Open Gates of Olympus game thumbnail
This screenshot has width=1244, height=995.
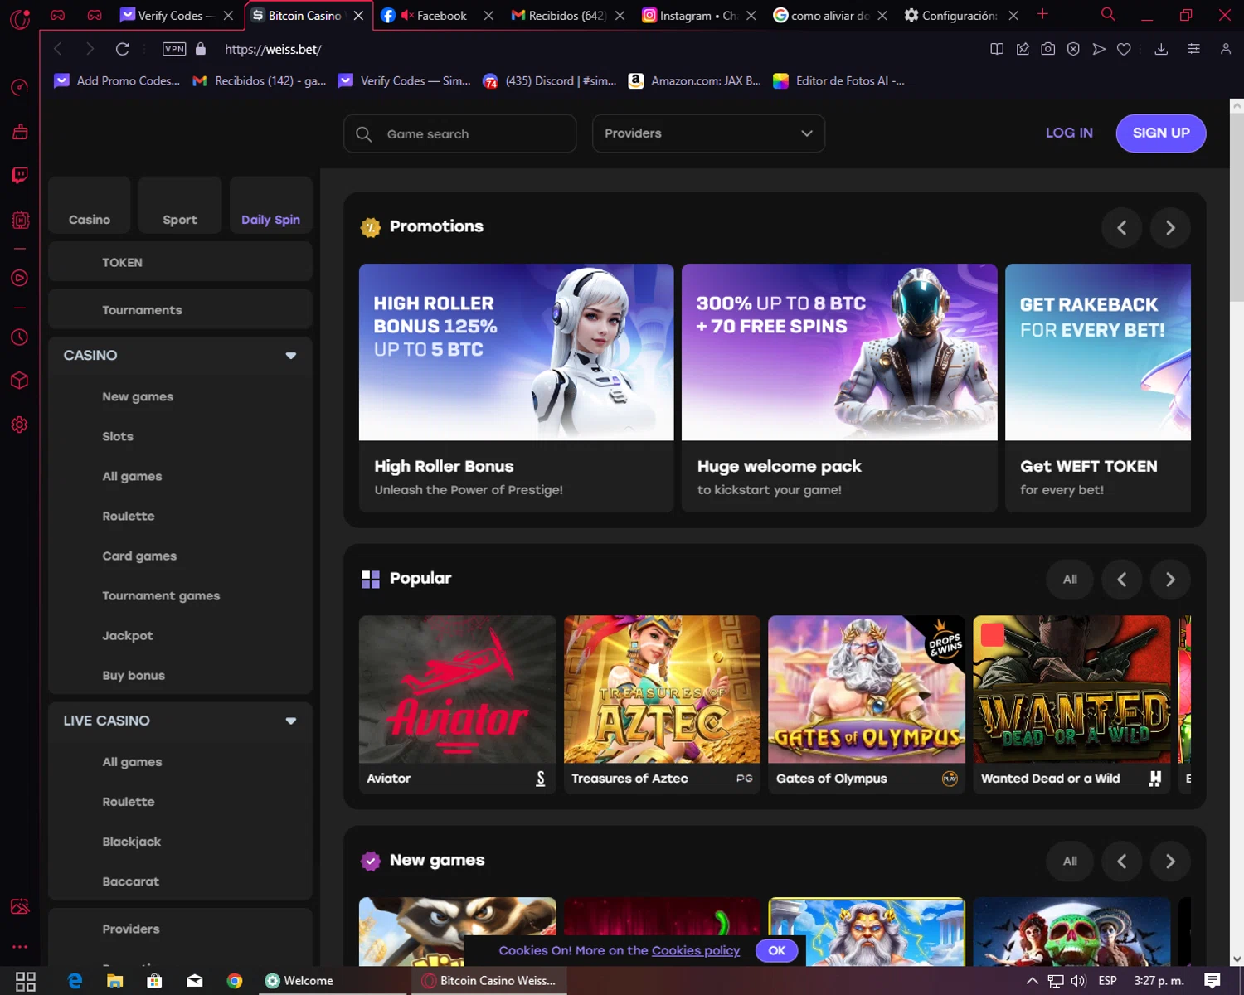coord(867,689)
